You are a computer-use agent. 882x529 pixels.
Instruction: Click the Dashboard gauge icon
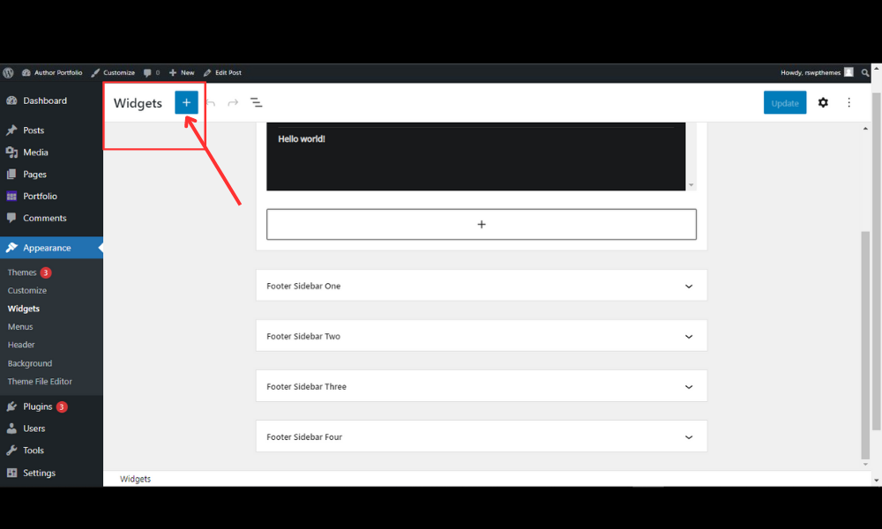coord(11,101)
